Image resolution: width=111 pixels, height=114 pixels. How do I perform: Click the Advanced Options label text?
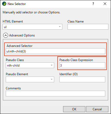click(x=22, y=35)
